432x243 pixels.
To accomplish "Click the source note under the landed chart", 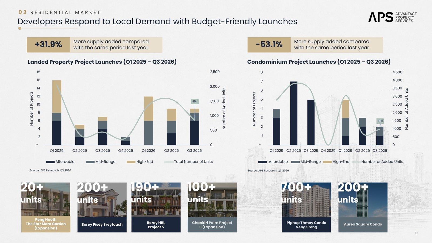I will (x=50, y=170).
